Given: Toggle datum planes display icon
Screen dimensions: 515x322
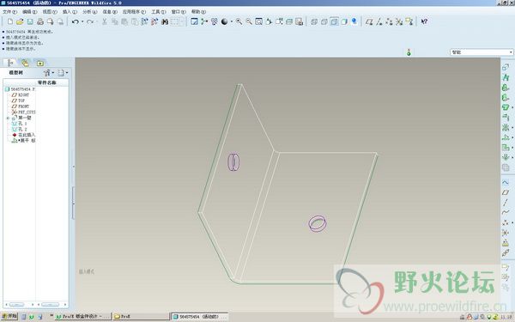Looking at the screenshot, I should click(x=369, y=21).
